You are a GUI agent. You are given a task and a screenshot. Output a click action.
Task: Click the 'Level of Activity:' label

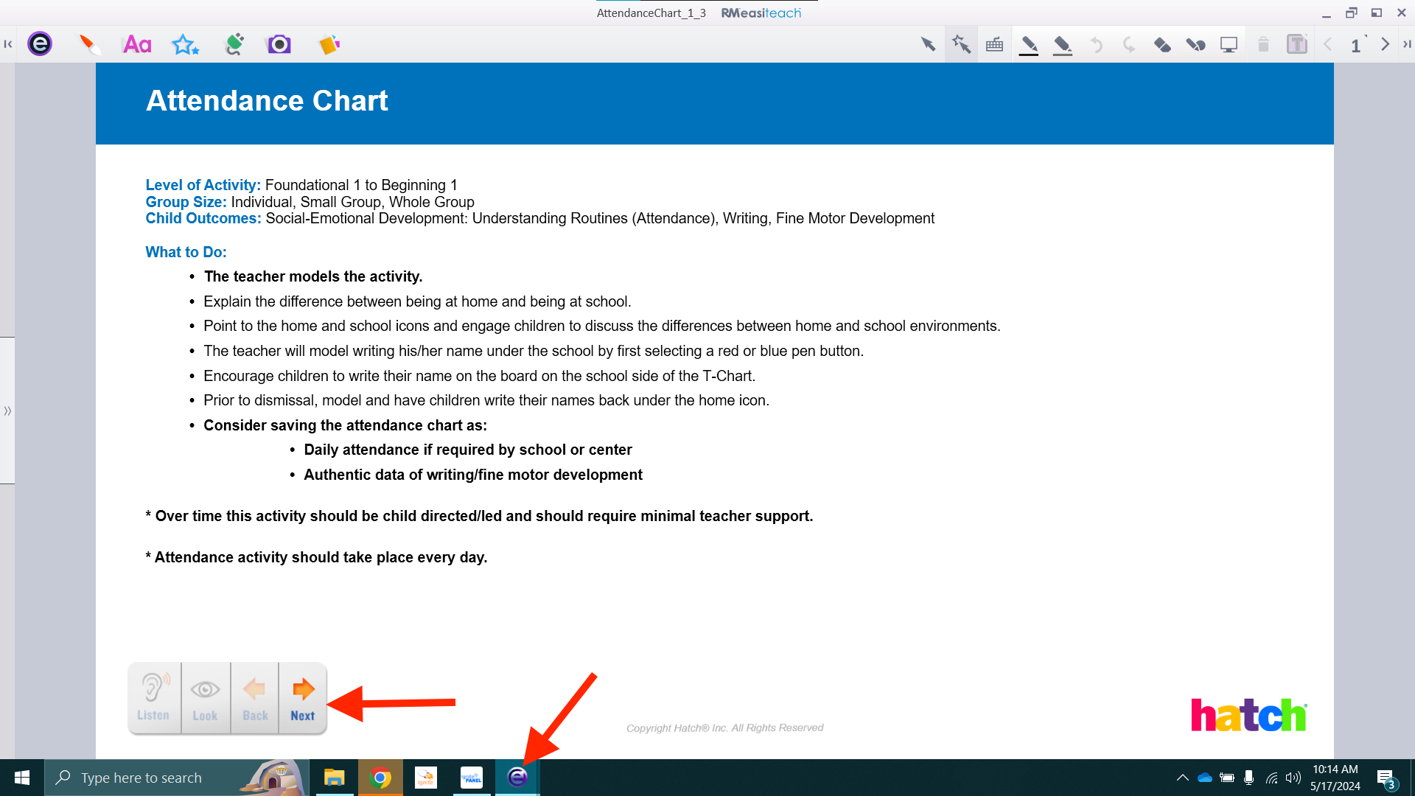pyautogui.click(x=203, y=185)
